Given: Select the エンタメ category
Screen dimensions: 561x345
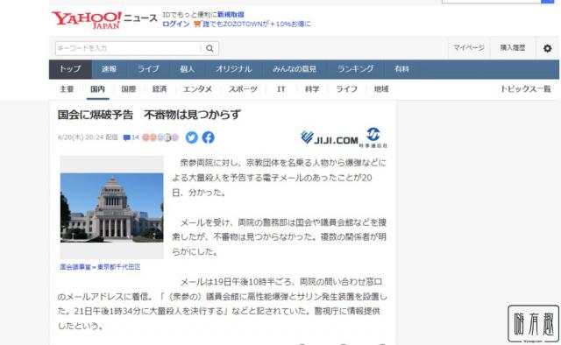Looking at the screenshot, I should pyautogui.click(x=197, y=89).
